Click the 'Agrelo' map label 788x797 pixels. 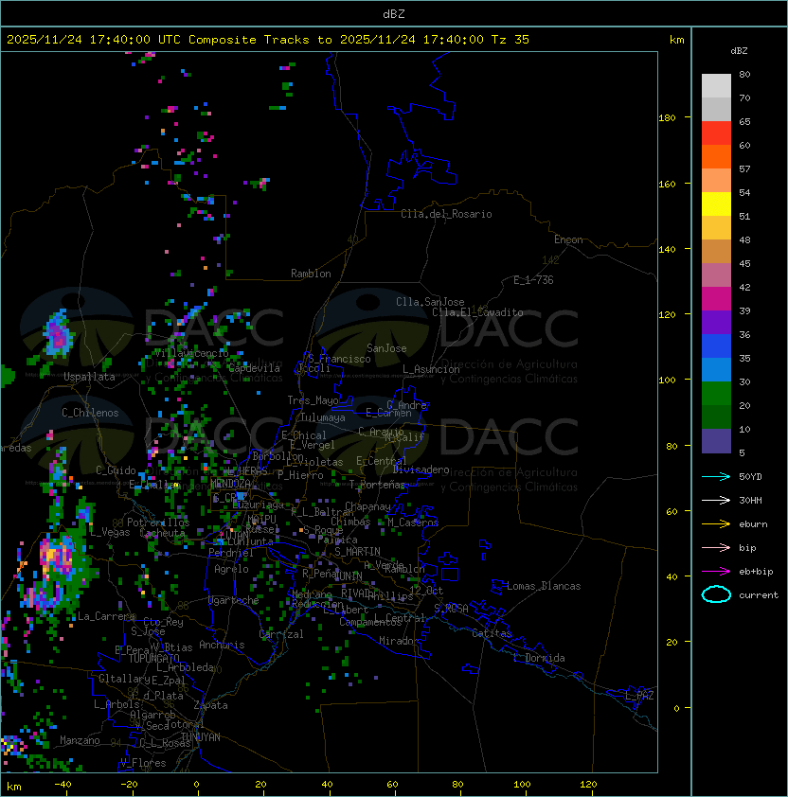231,569
